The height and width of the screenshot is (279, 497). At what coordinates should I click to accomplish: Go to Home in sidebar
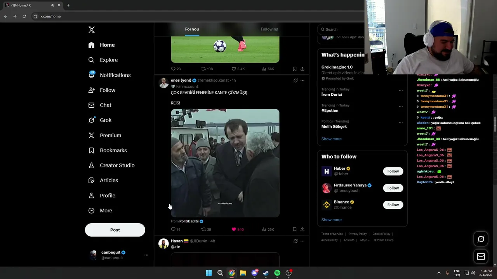tap(102, 45)
